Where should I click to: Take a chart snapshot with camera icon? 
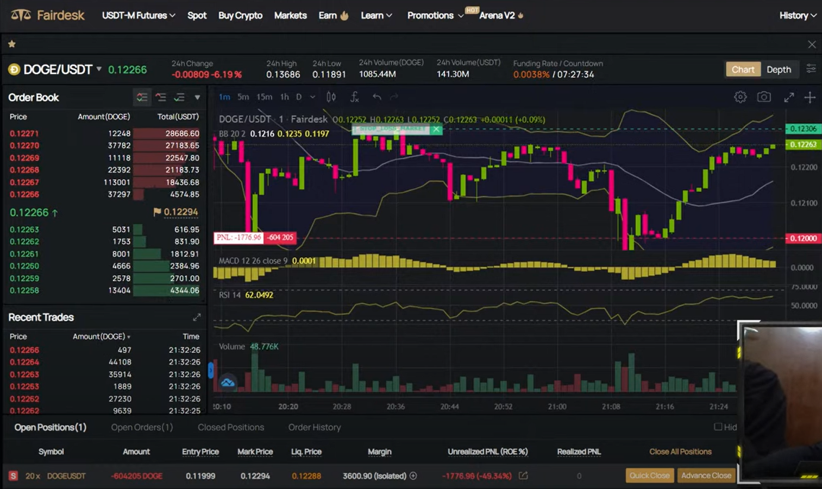coord(764,97)
